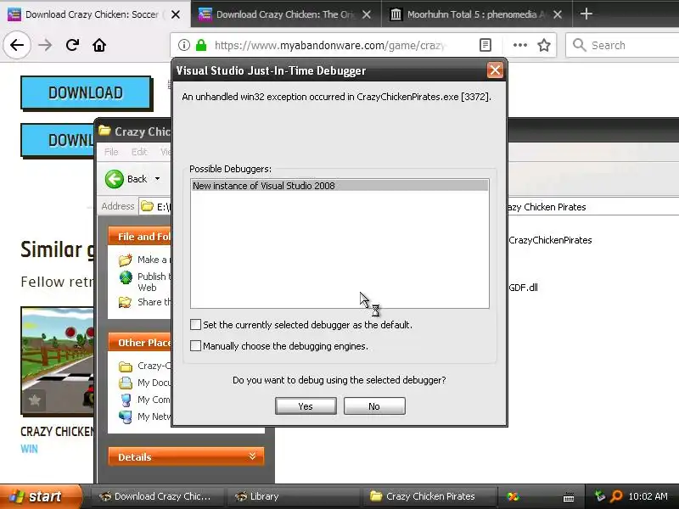Click orange magnifier tray icon
This screenshot has height=509, width=679.
pos(616,496)
